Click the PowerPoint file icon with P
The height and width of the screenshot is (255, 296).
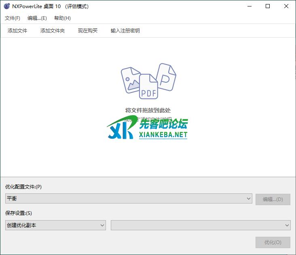(166, 77)
